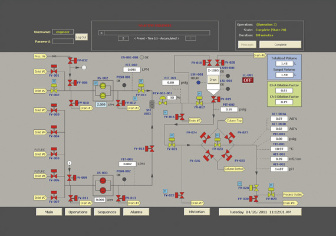Open the Main screen tab
The height and width of the screenshot is (236, 336).
49,212
